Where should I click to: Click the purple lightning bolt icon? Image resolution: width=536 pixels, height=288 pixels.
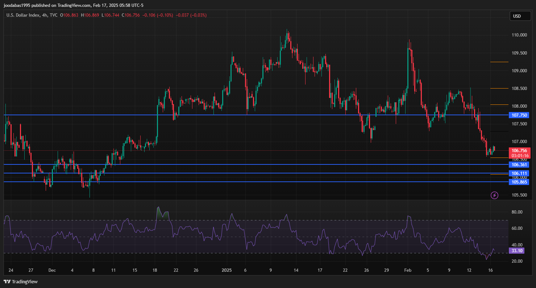pyautogui.click(x=494, y=195)
